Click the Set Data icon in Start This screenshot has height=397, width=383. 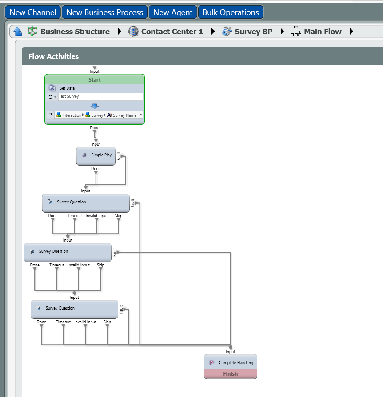click(x=52, y=88)
